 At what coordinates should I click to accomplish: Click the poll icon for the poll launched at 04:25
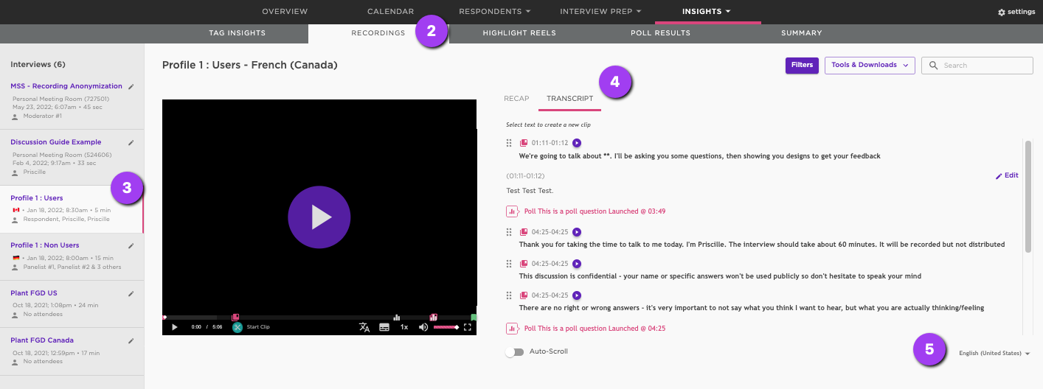(512, 329)
